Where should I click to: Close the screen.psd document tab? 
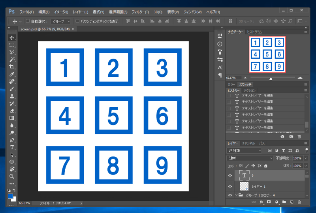coord(73,29)
